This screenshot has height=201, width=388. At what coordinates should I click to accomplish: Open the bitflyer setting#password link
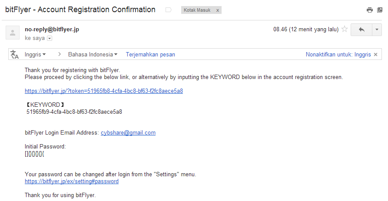tap(72, 181)
